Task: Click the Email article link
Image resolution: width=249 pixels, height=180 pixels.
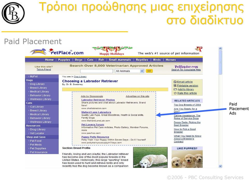Action: click(x=185, y=82)
